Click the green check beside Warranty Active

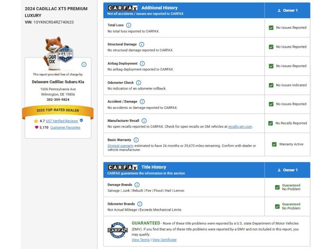pos(274,145)
